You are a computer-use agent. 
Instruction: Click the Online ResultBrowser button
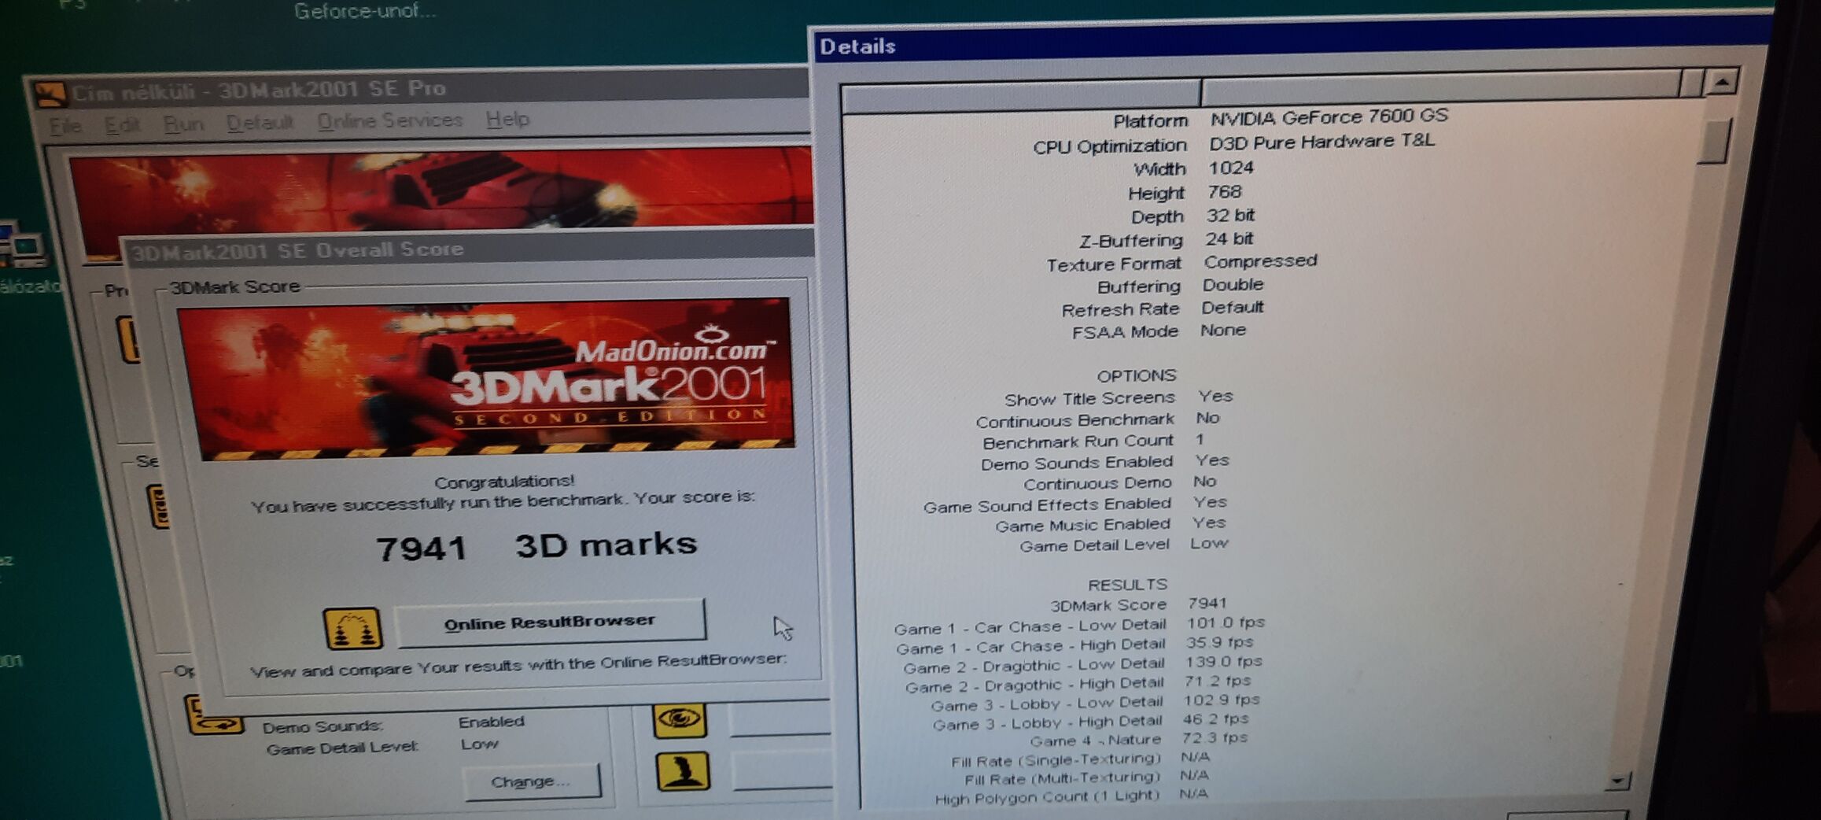550,622
